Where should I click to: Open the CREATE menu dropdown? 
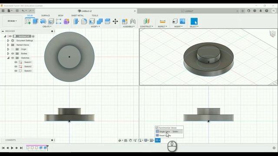pos(47,26)
